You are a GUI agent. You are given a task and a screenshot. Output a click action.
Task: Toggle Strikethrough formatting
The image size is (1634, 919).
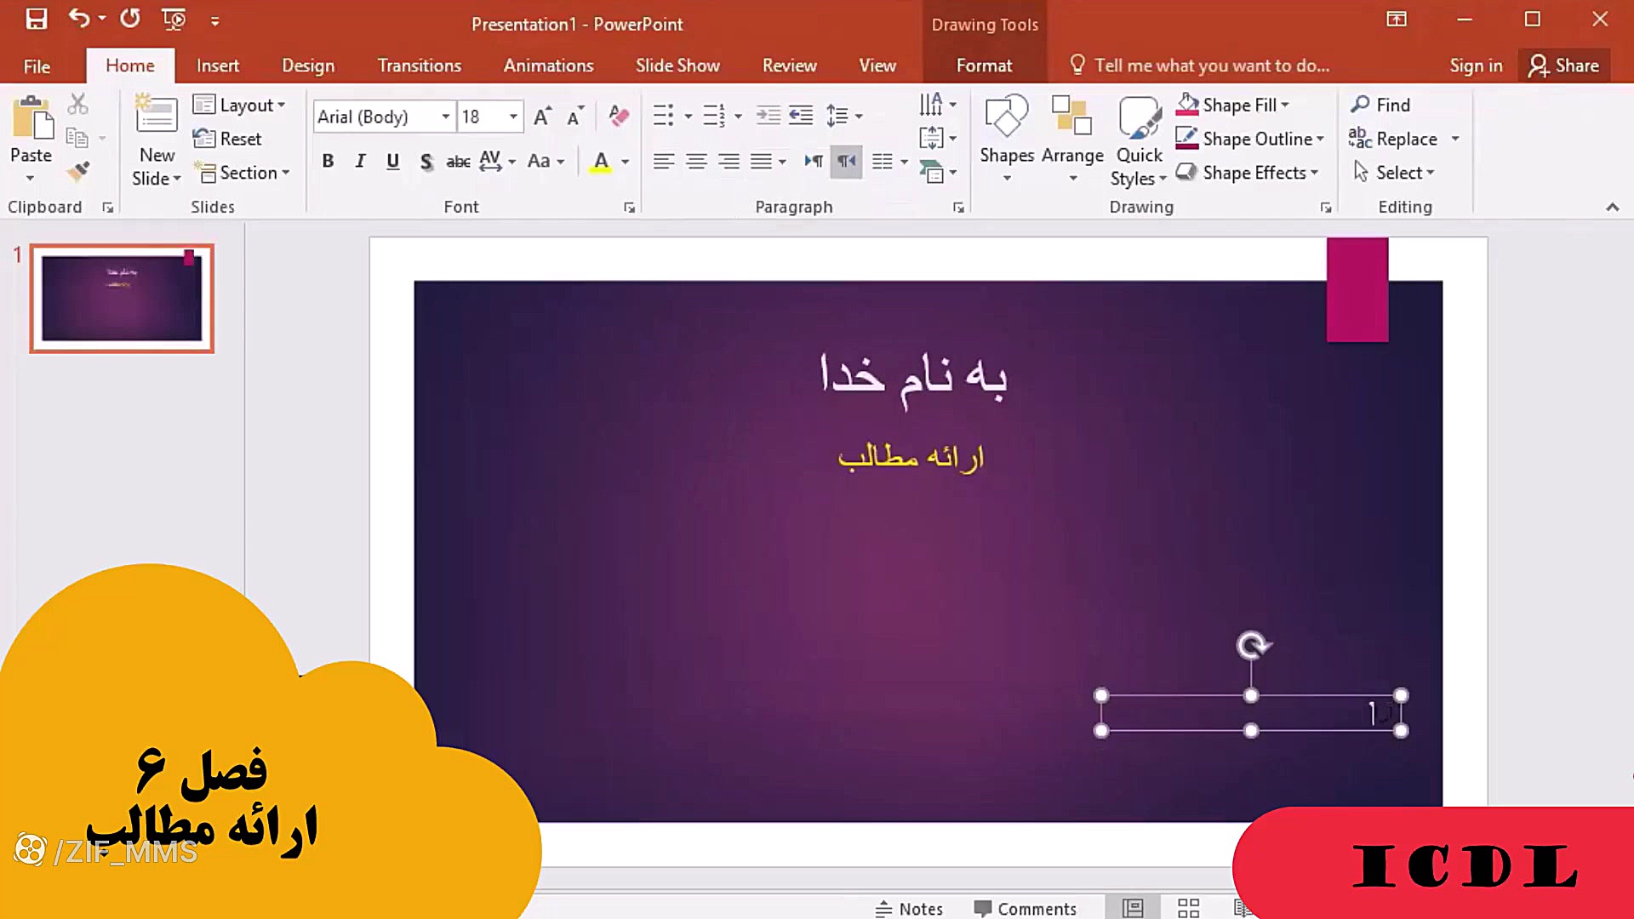458,161
